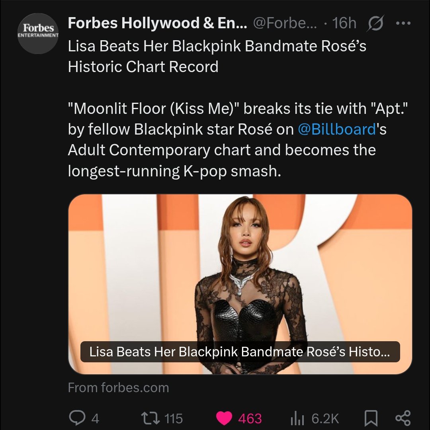Click the Grok explain-post icon
The width and height of the screenshot is (430, 430).
coord(375,22)
